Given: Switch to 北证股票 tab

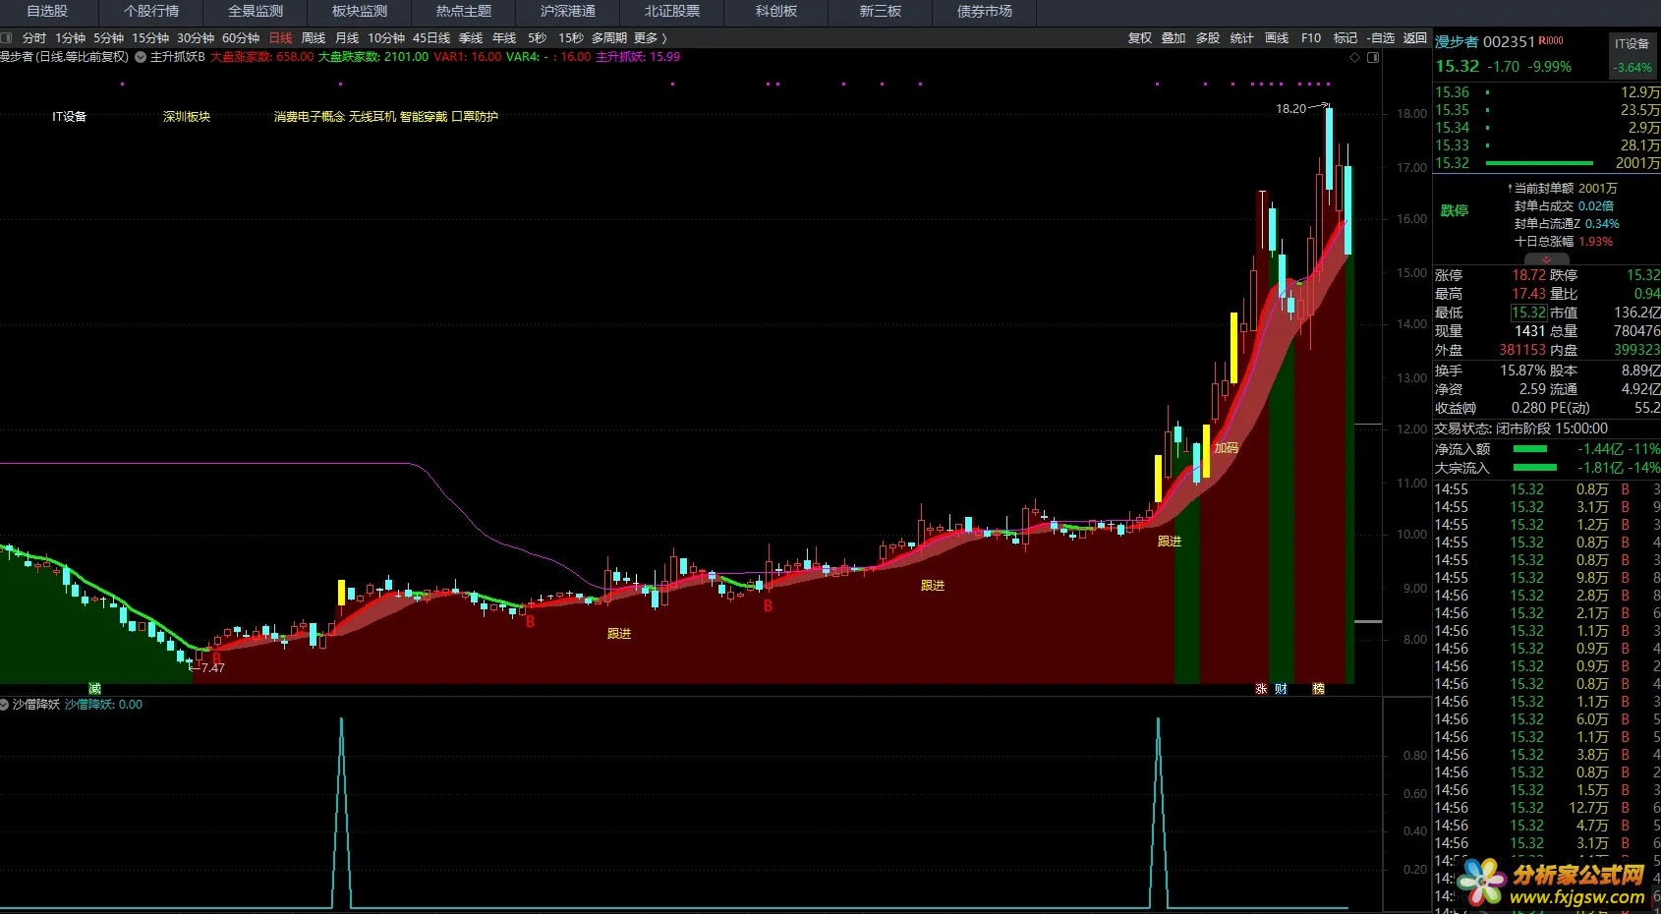Looking at the screenshot, I should pos(672,12).
